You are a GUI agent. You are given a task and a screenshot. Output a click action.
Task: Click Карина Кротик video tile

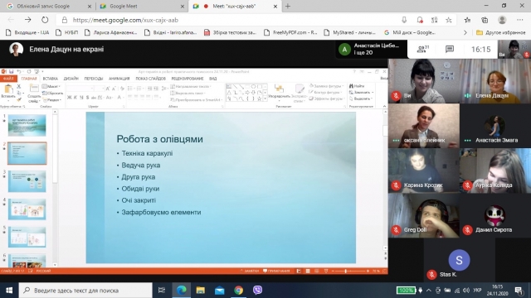tap(424, 171)
